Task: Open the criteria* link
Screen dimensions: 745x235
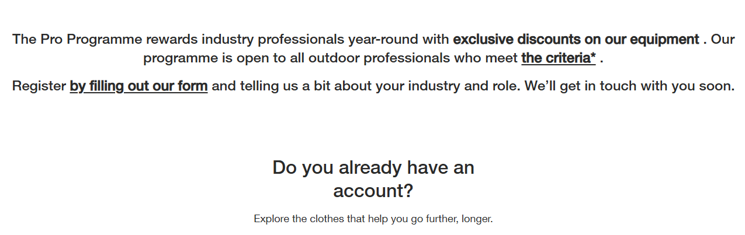Action: [x=558, y=58]
